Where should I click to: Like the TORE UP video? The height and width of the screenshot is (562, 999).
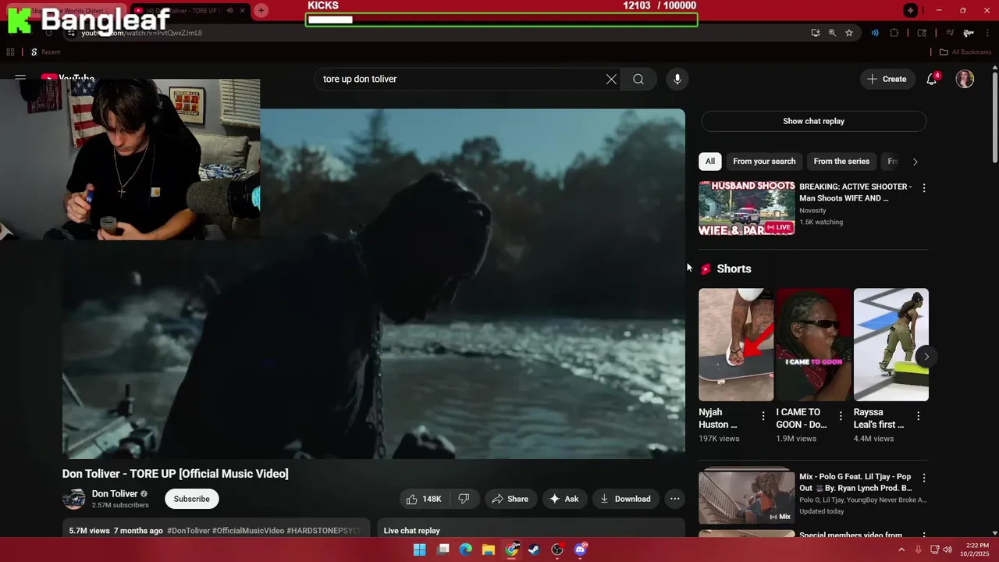click(424, 499)
